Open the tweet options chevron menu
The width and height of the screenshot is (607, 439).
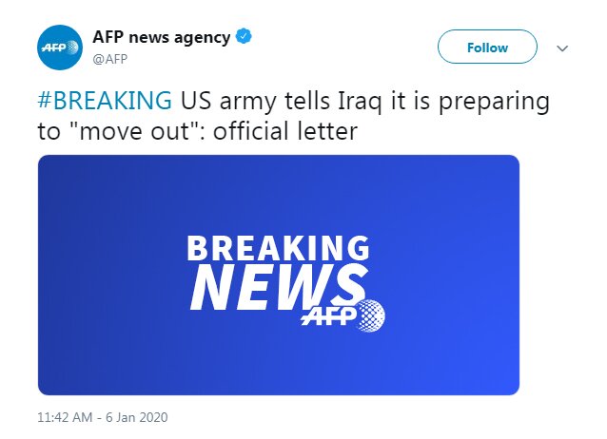[562, 48]
